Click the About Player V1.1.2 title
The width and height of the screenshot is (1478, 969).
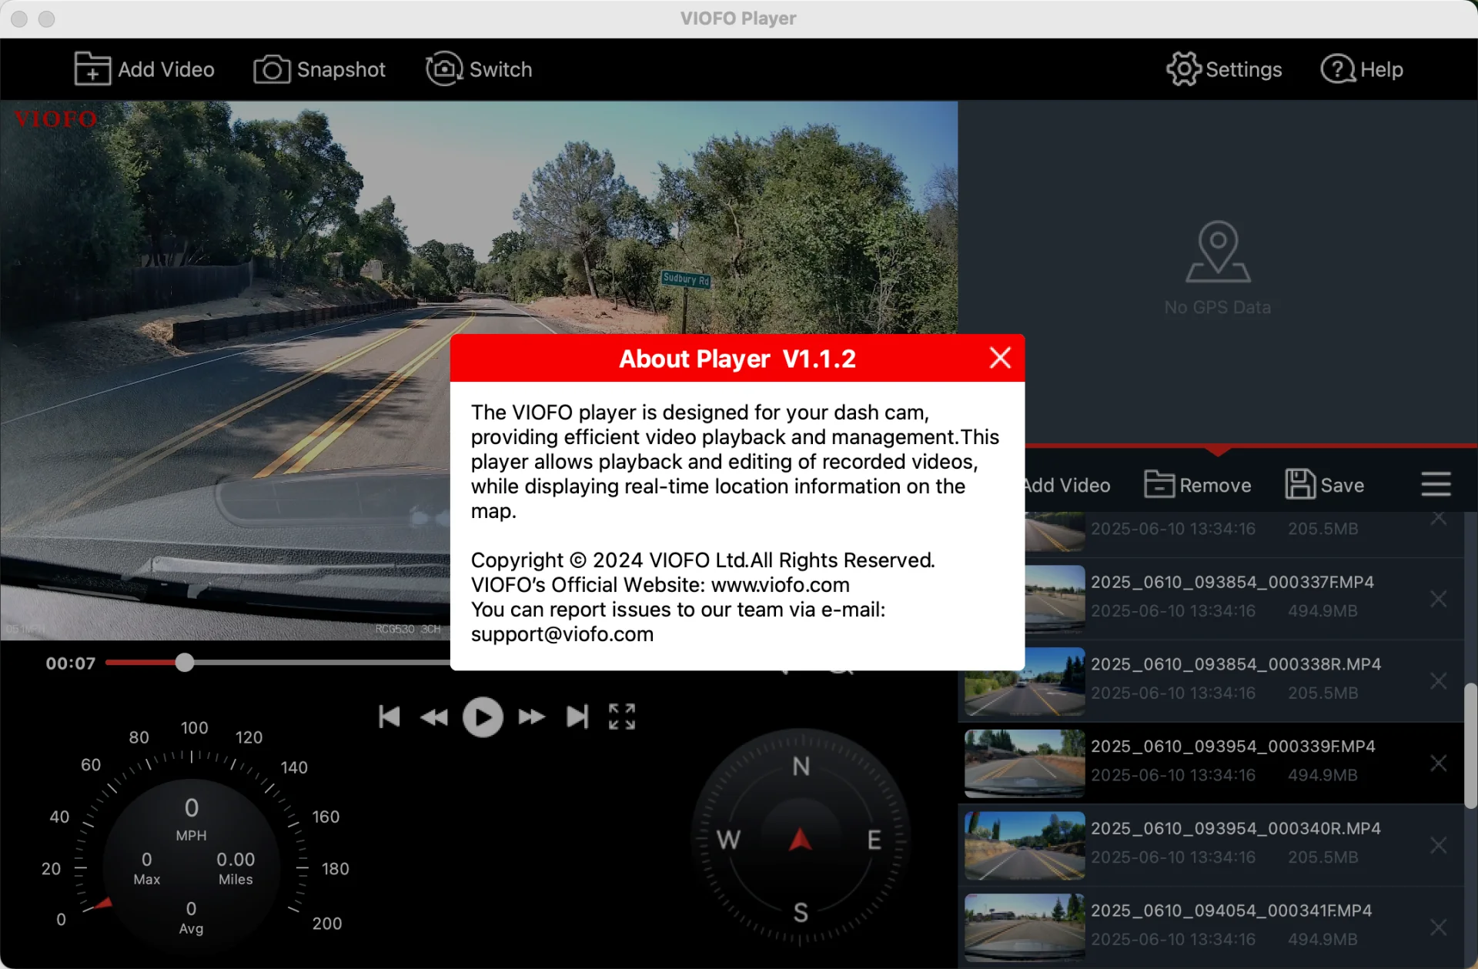737,359
